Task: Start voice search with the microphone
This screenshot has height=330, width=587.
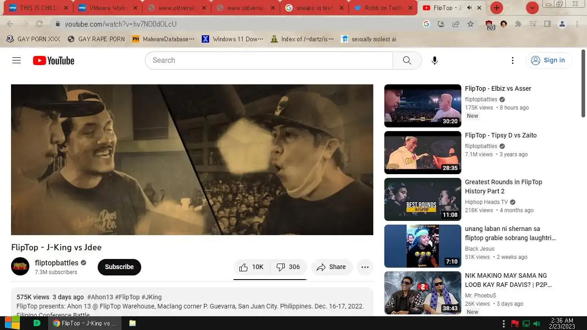Action: click(x=435, y=60)
